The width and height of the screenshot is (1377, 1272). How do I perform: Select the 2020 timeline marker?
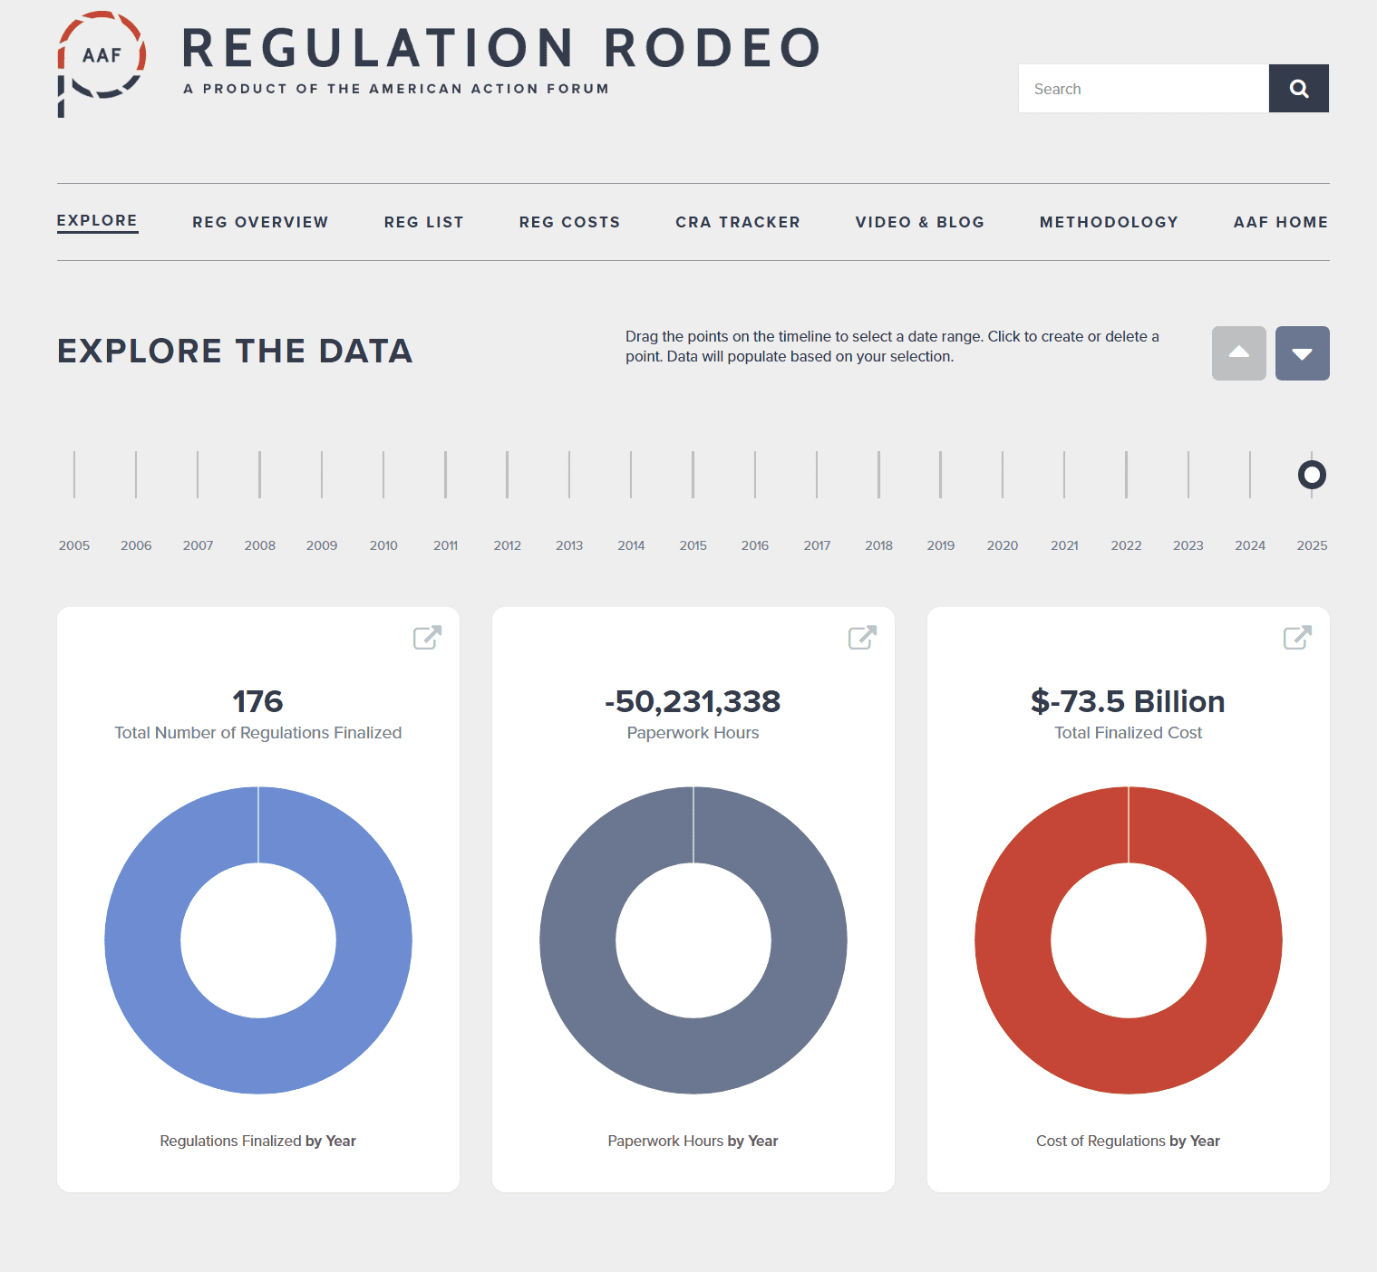click(x=1003, y=475)
